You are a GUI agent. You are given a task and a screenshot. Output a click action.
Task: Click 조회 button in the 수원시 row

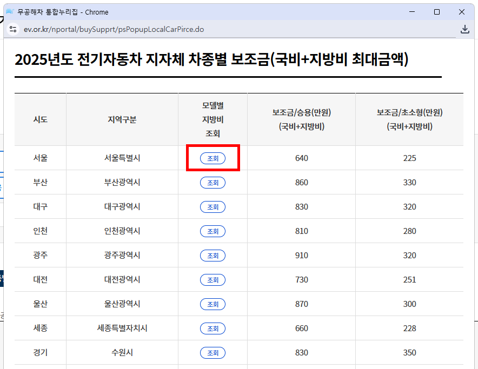213,352
